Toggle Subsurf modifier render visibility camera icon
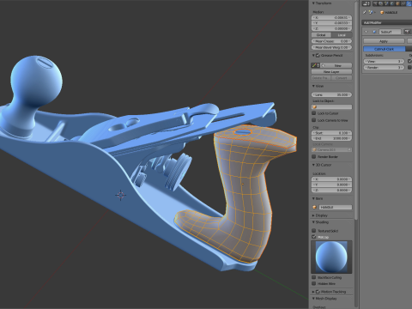412x309 pixels. (407, 32)
